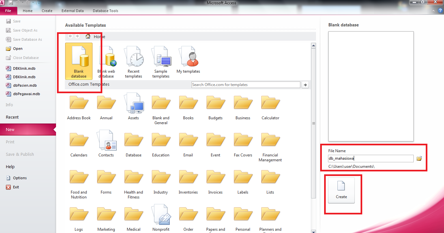Open the Marketing template folder
Screen dimensions: 444x233
pos(106,219)
